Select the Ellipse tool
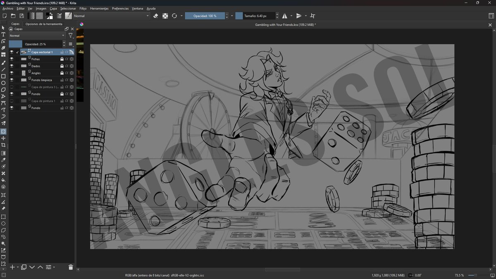The image size is (496, 279). [x=3, y=83]
